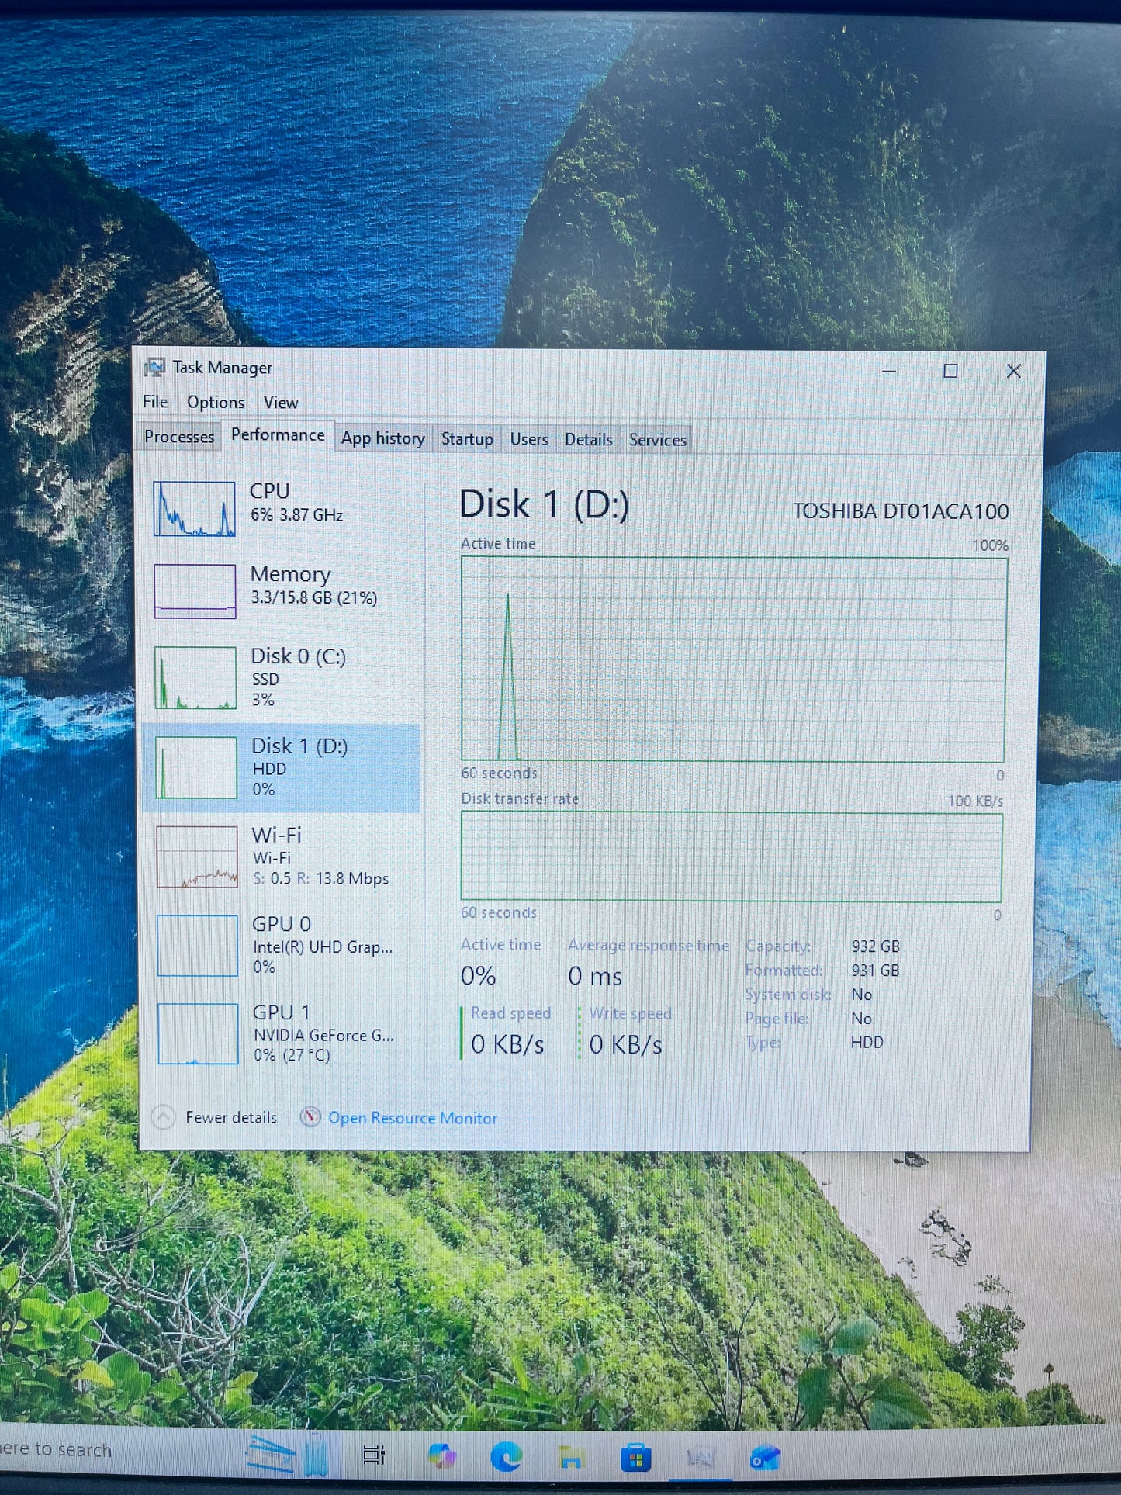Screen dimensions: 1121x1495
Task: Click the GPU 0 sidebar label
Action: tap(281, 924)
